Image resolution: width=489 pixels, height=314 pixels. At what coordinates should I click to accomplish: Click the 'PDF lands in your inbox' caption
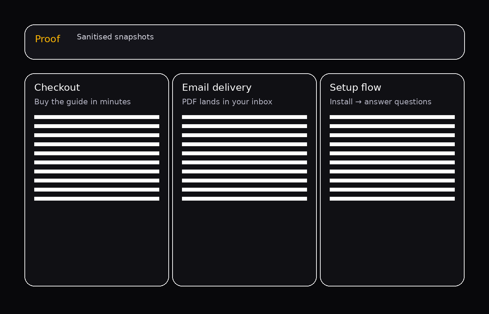click(x=227, y=102)
